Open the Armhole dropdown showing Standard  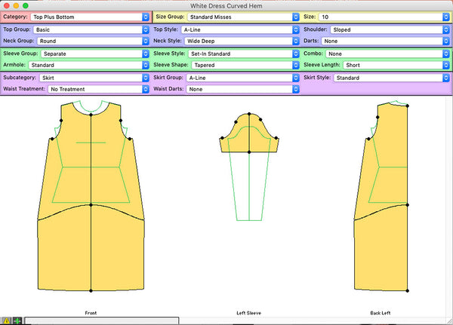[89, 65]
